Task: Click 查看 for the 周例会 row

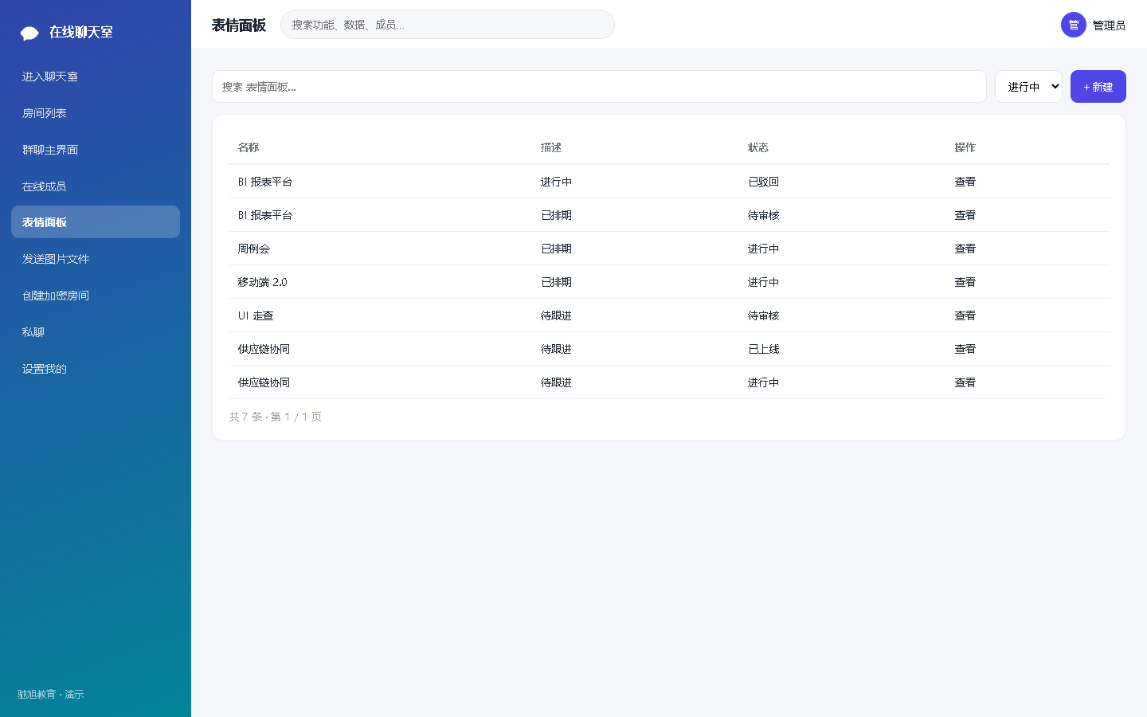Action: point(965,249)
